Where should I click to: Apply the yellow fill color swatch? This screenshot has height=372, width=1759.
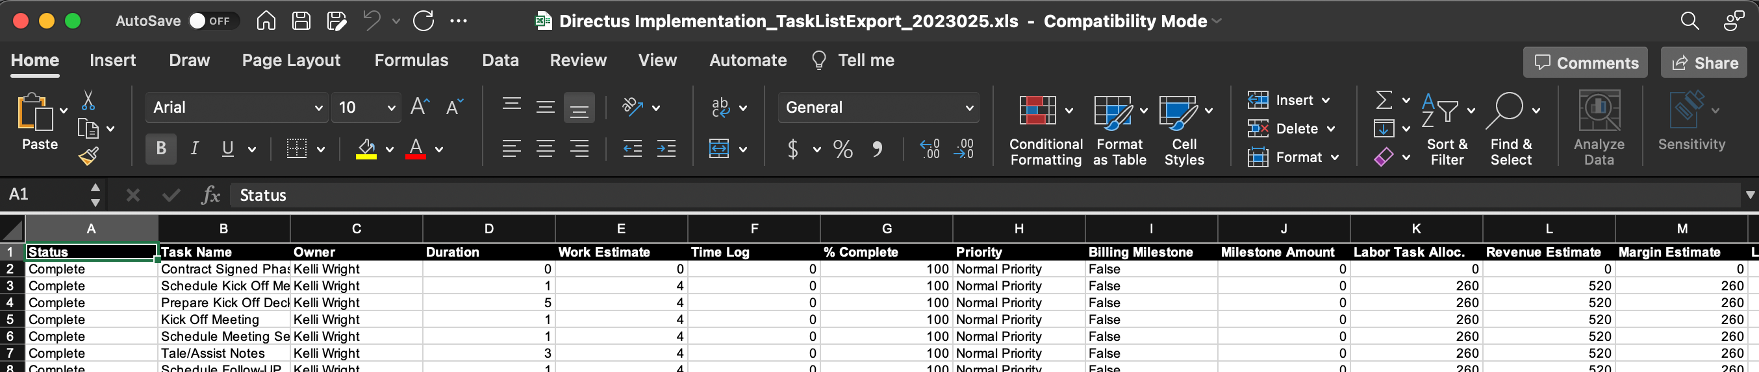point(366,148)
